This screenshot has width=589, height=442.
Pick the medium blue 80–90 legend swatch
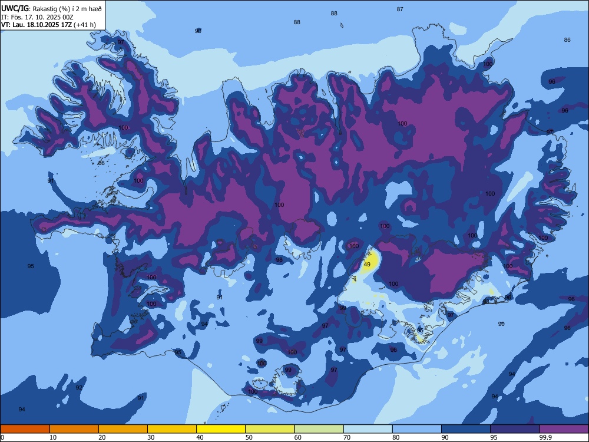click(x=417, y=429)
